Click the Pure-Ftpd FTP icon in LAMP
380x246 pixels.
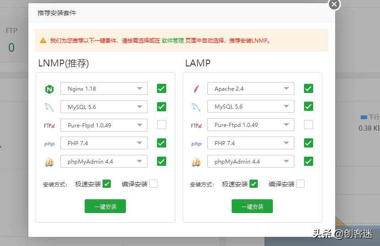pos(196,125)
